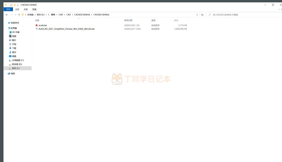The height and width of the screenshot is (162, 282).
Task: Open 新加卷 (D:) drive in sidebar
Action: click(x=17, y=64)
